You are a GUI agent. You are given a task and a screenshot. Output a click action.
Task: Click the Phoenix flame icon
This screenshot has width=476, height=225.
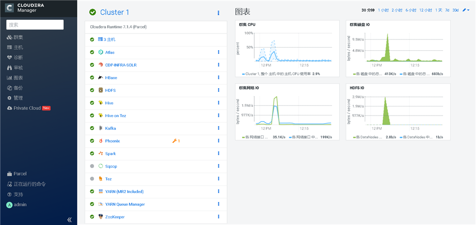(101, 141)
